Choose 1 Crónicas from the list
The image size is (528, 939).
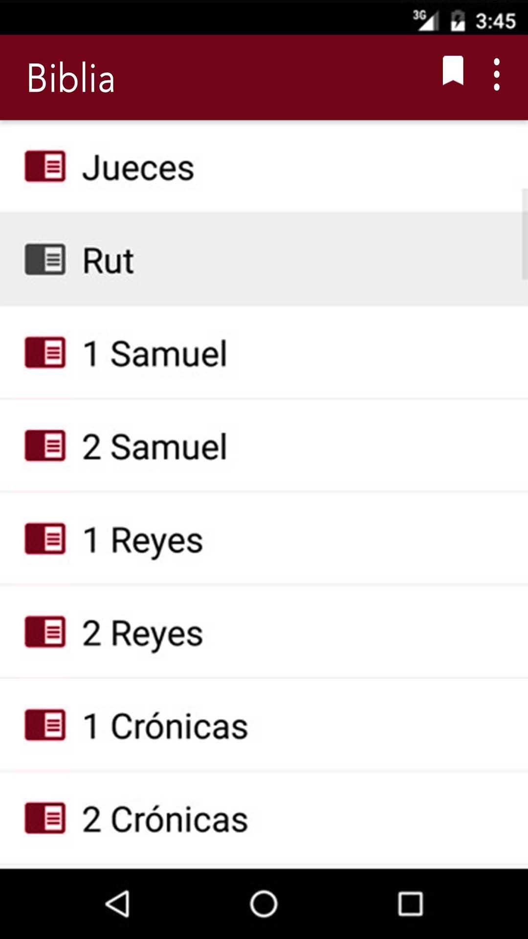(x=165, y=726)
